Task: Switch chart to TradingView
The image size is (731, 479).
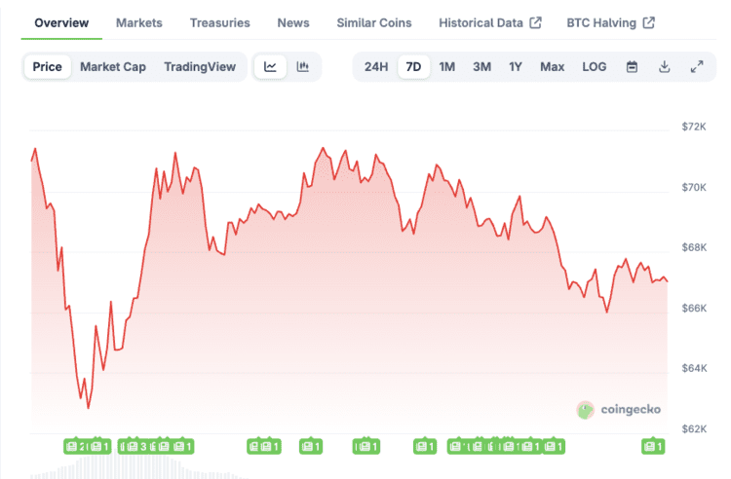Action: click(x=200, y=67)
